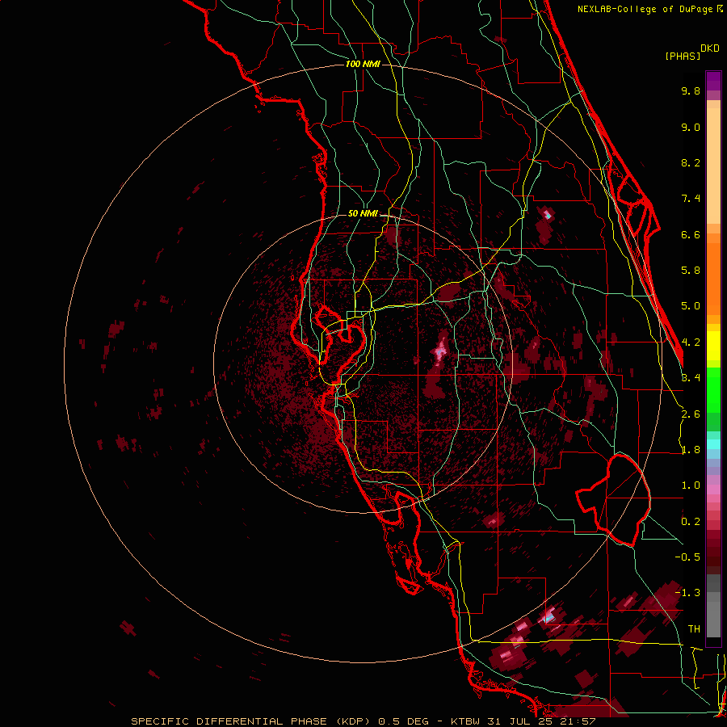
Task: Pick the pink segment of color bar
Action: [x=713, y=490]
